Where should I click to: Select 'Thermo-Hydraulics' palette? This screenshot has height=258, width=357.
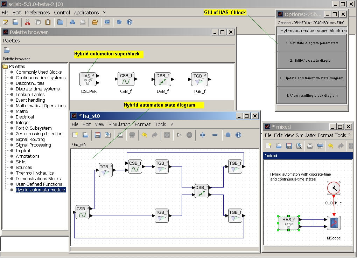tap(35, 173)
